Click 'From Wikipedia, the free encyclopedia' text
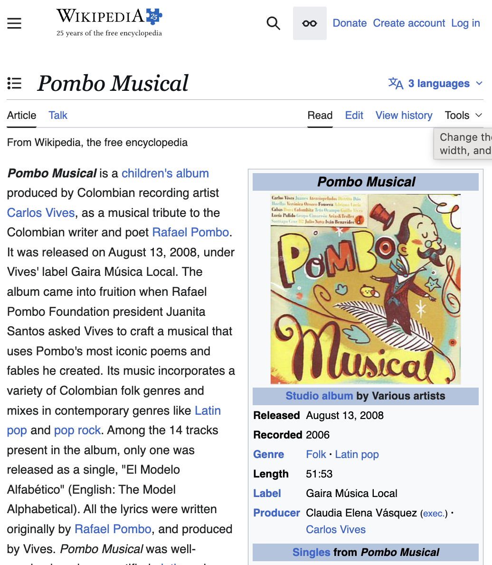492x565 pixels. 97,142
